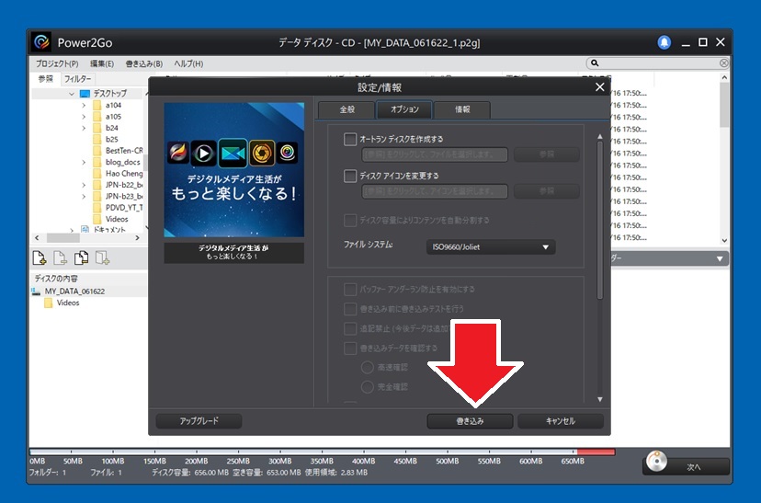
Task: Click folder tree horizontal scrollbar thumb
Action: [63, 238]
